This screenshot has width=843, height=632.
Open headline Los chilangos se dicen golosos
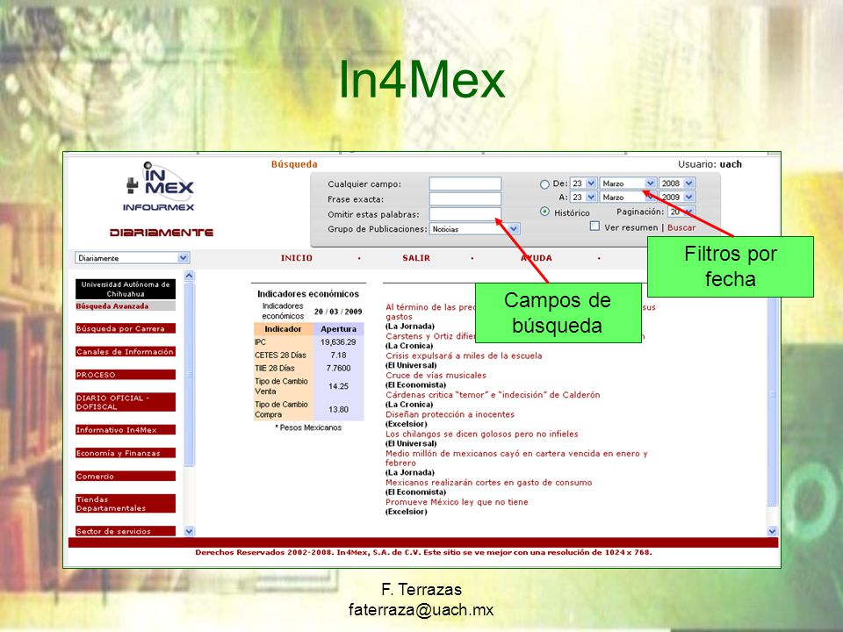482,434
